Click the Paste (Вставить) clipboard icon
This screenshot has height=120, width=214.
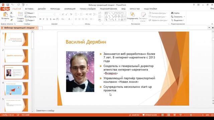coord(5,15)
